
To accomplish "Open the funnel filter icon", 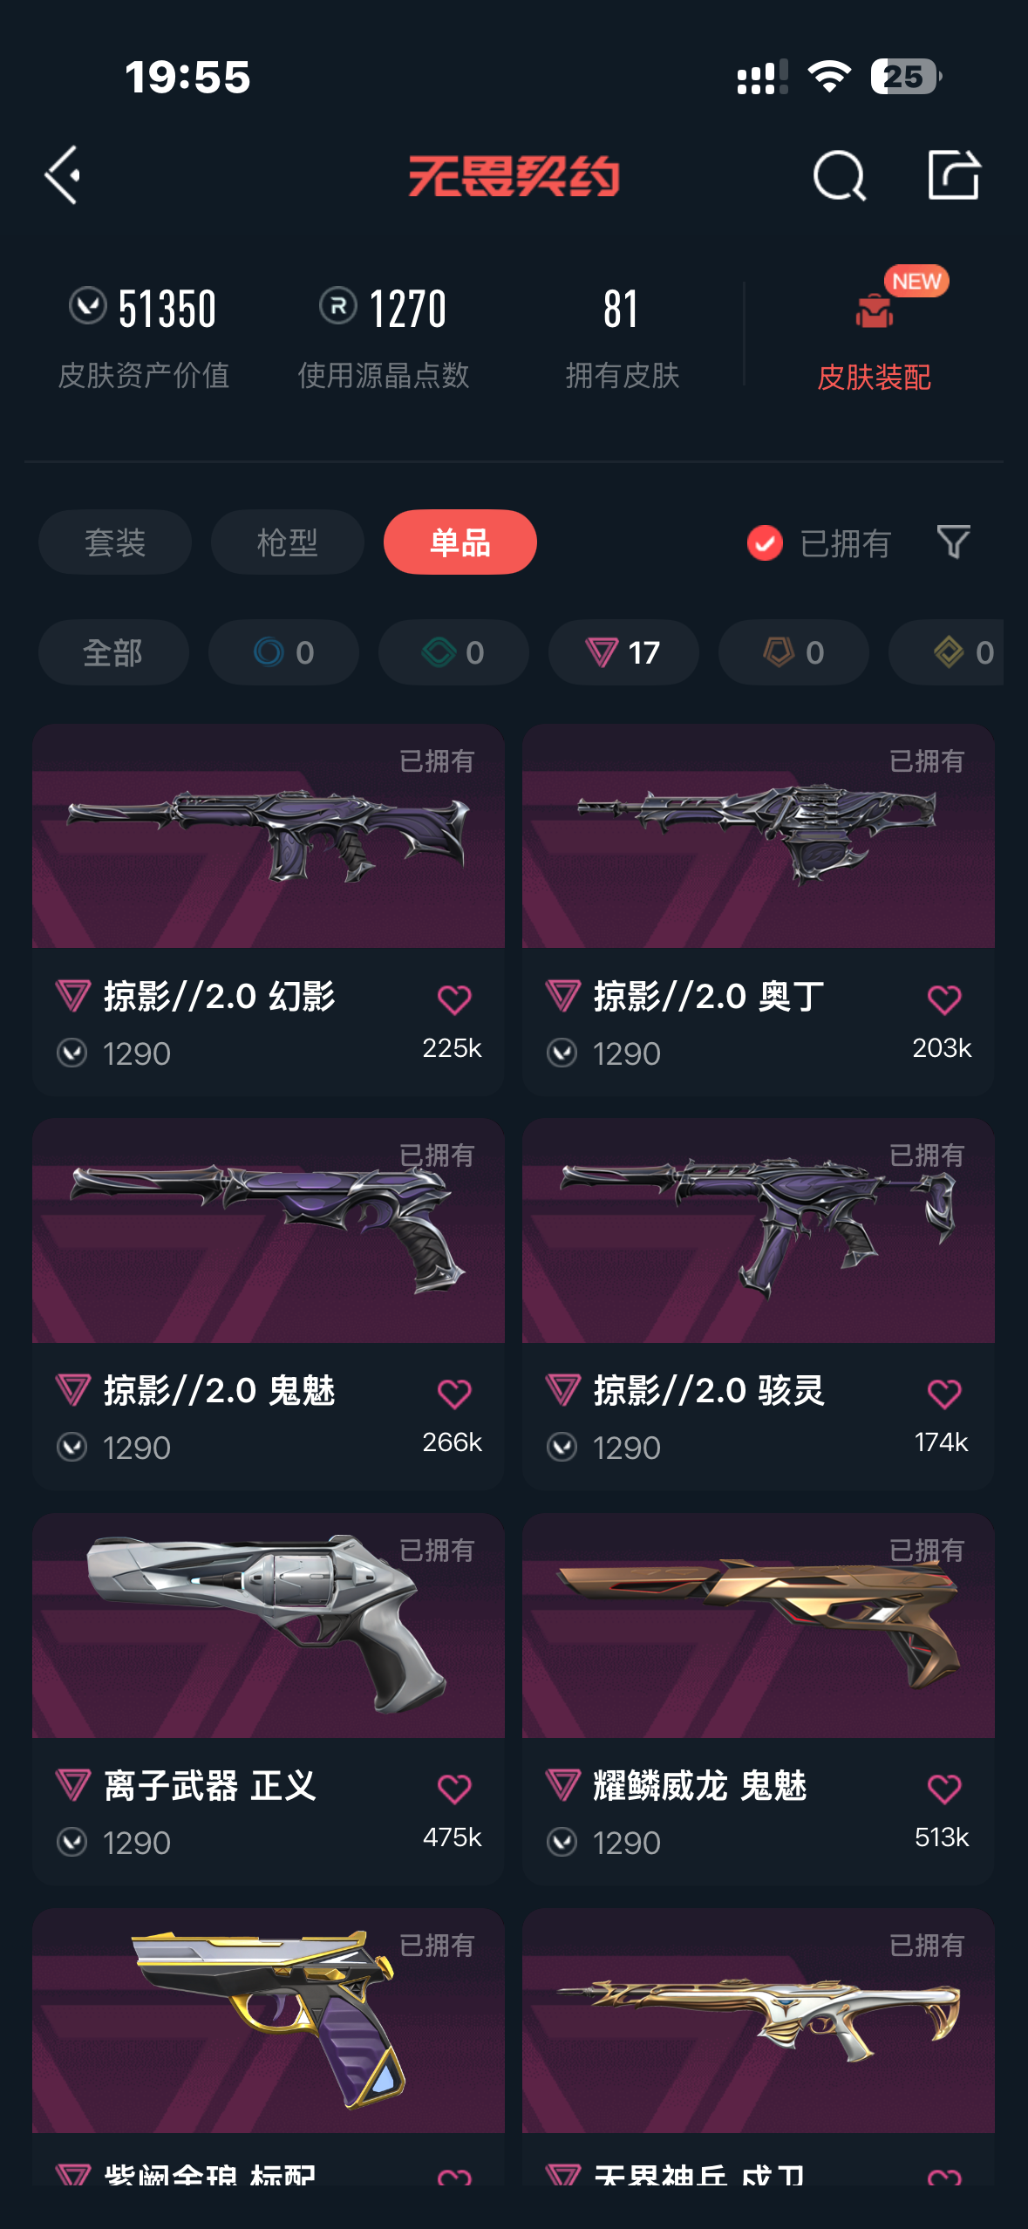I will [x=953, y=542].
